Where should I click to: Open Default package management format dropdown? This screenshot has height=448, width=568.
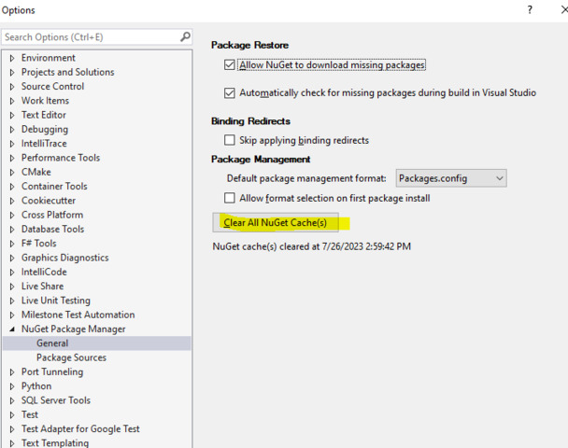click(x=451, y=177)
